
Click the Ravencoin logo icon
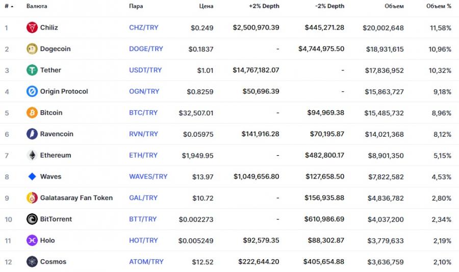tap(32, 134)
